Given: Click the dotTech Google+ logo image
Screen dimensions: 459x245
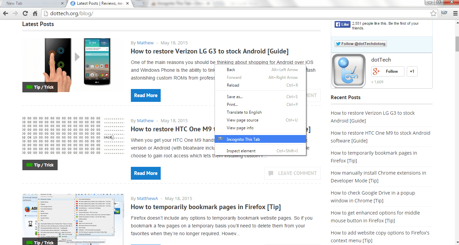Looking at the screenshot, I should (x=348, y=71).
